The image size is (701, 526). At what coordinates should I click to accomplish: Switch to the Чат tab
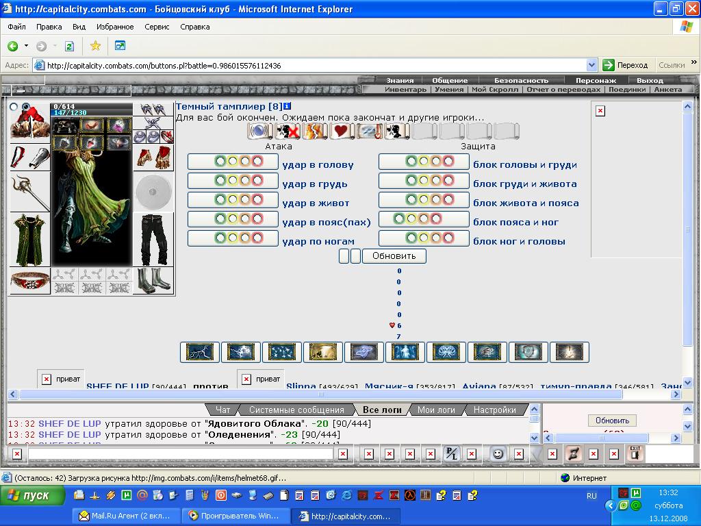tap(222, 410)
